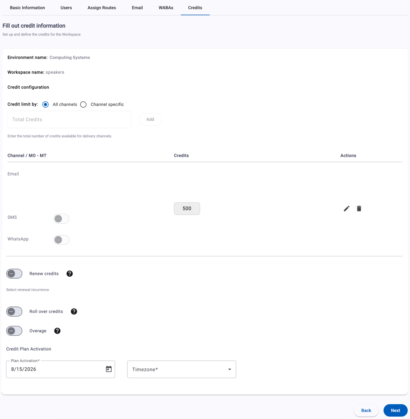
Task: Toggle the SMS channel switch
Action: click(61, 219)
